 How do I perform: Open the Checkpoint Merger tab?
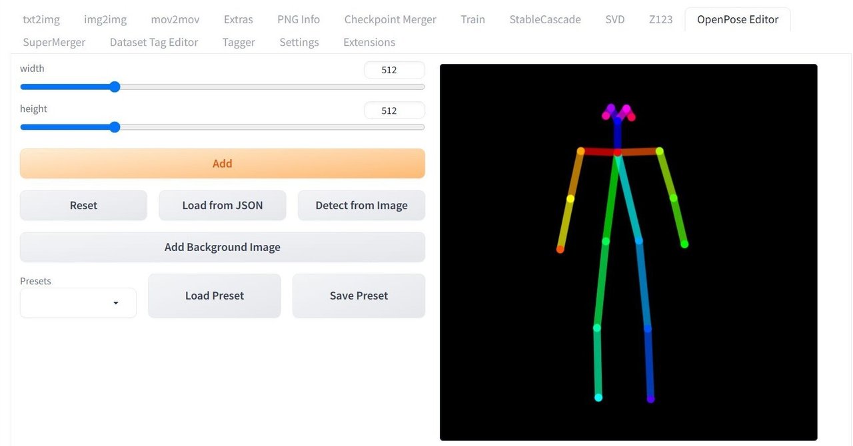point(390,19)
